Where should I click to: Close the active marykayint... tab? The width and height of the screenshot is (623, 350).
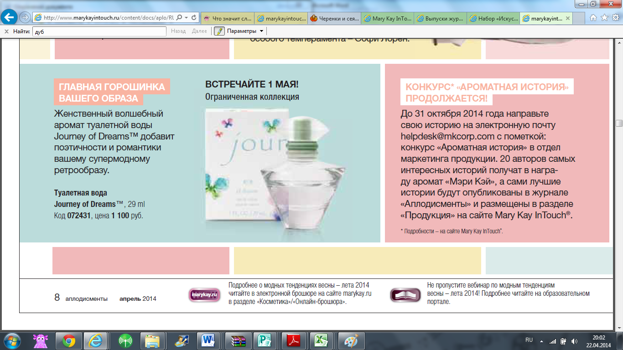pos(567,19)
